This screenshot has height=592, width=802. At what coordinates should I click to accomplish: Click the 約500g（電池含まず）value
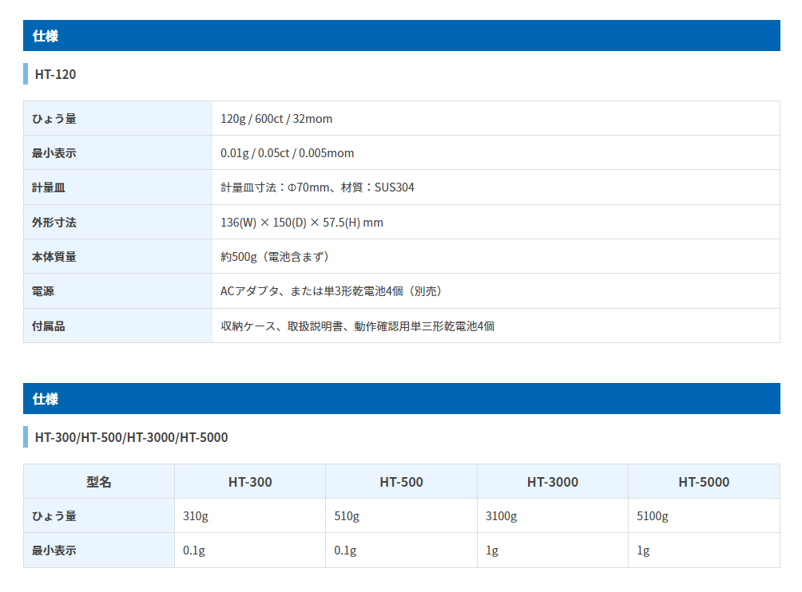(x=275, y=257)
